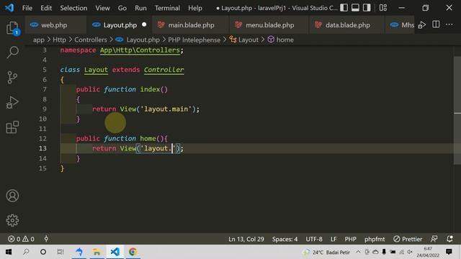The height and width of the screenshot is (259, 461).
Task: Open the Run and Debug view
Action: pyautogui.click(x=12, y=102)
